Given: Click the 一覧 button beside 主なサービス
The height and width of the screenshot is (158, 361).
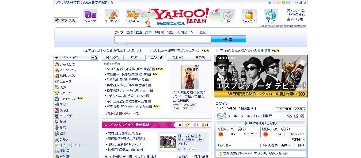Looking at the screenshot, I should [95, 58].
